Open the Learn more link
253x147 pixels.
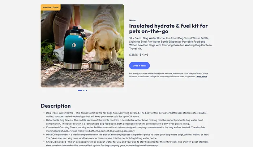tap(201, 76)
